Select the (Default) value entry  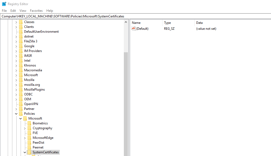coord(142,29)
